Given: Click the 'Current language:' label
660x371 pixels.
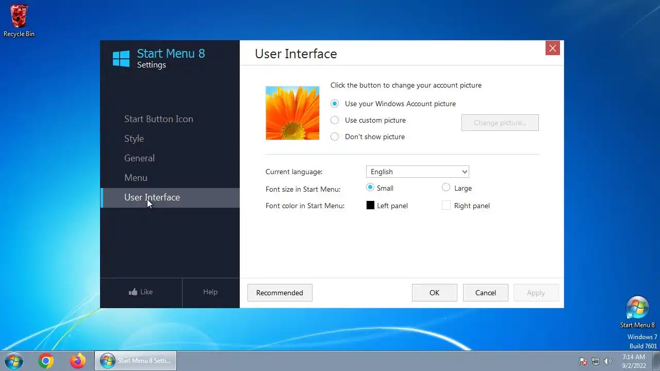Looking at the screenshot, I should 294,172.
